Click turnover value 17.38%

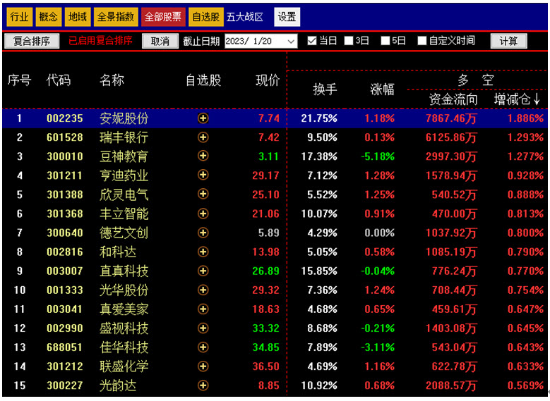(x=319, y=156)
